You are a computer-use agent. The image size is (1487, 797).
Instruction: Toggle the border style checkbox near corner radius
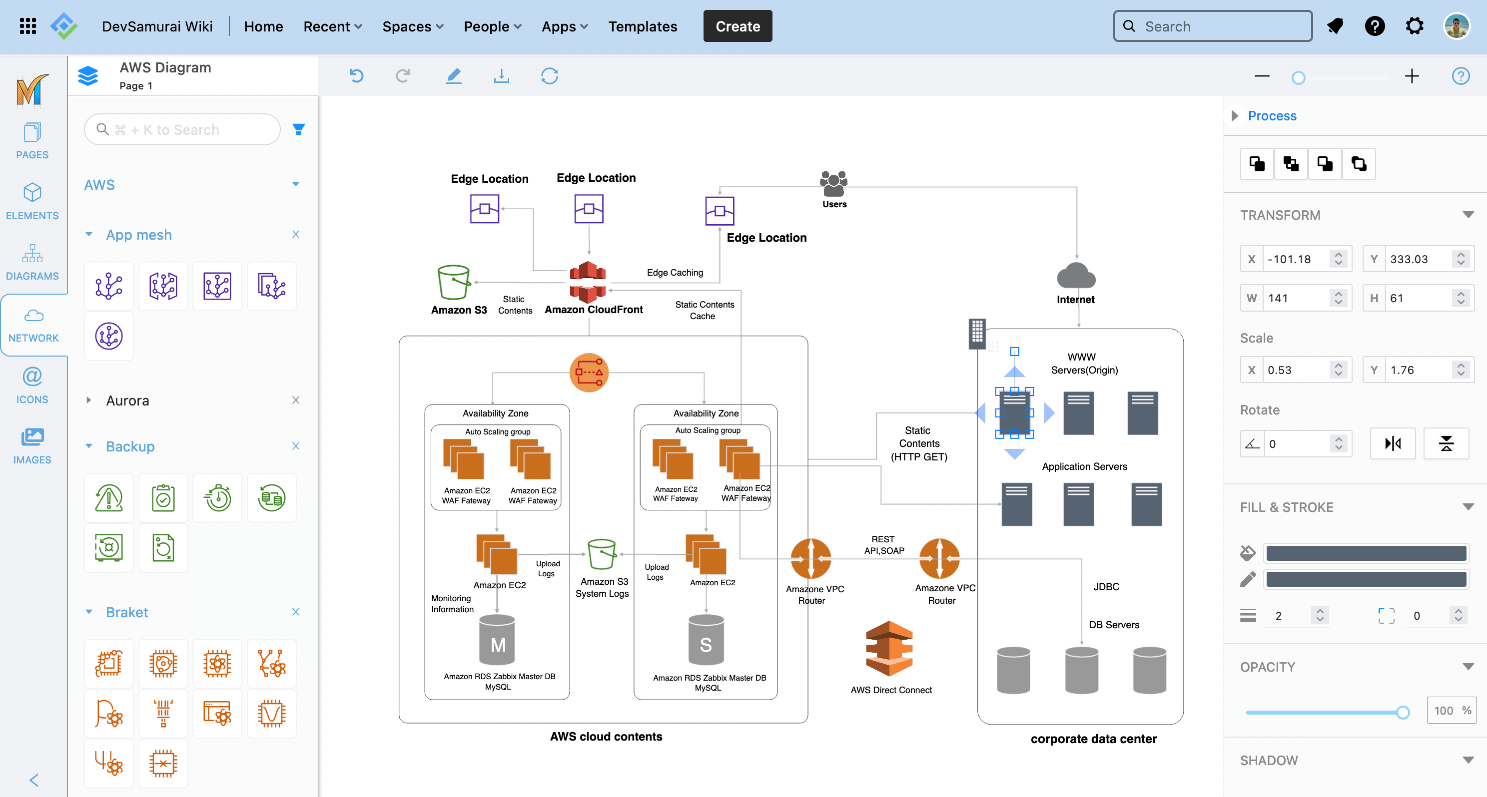pos(1386,615)
